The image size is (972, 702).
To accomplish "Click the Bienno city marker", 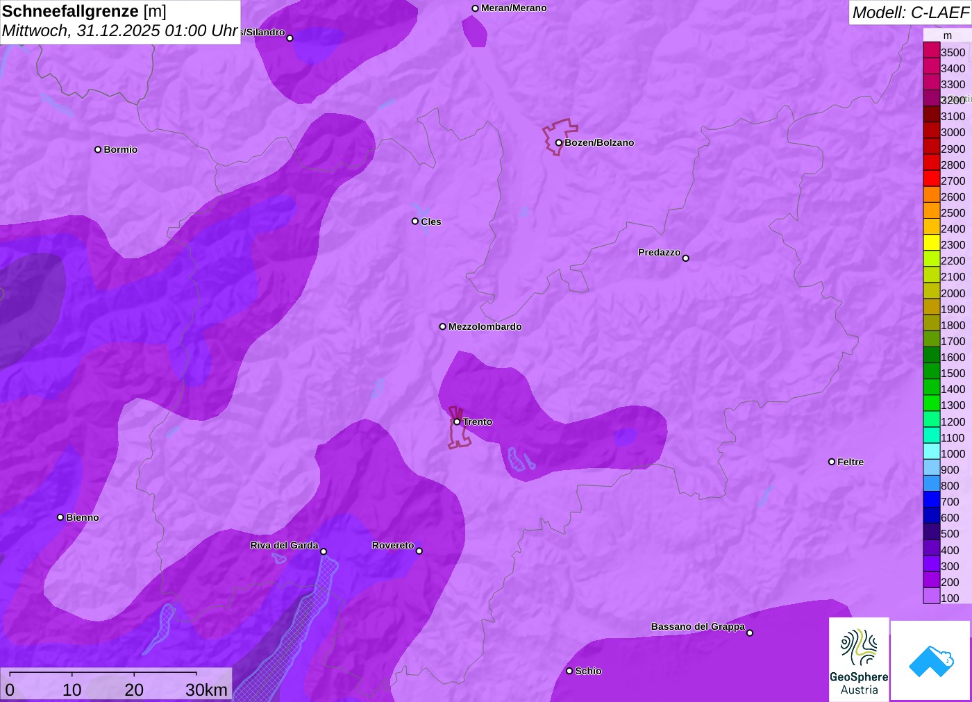I will click(60, 517).
